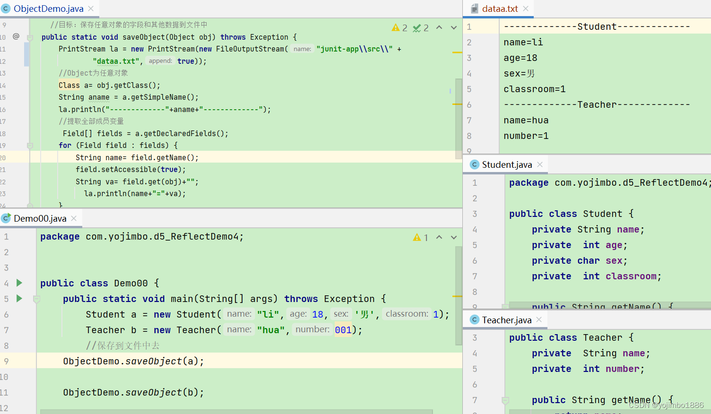This screenshot has height=414, width=711.
Task: Click the ObjectDemo.java vertical scrollbar
Action: click(459, 118)
